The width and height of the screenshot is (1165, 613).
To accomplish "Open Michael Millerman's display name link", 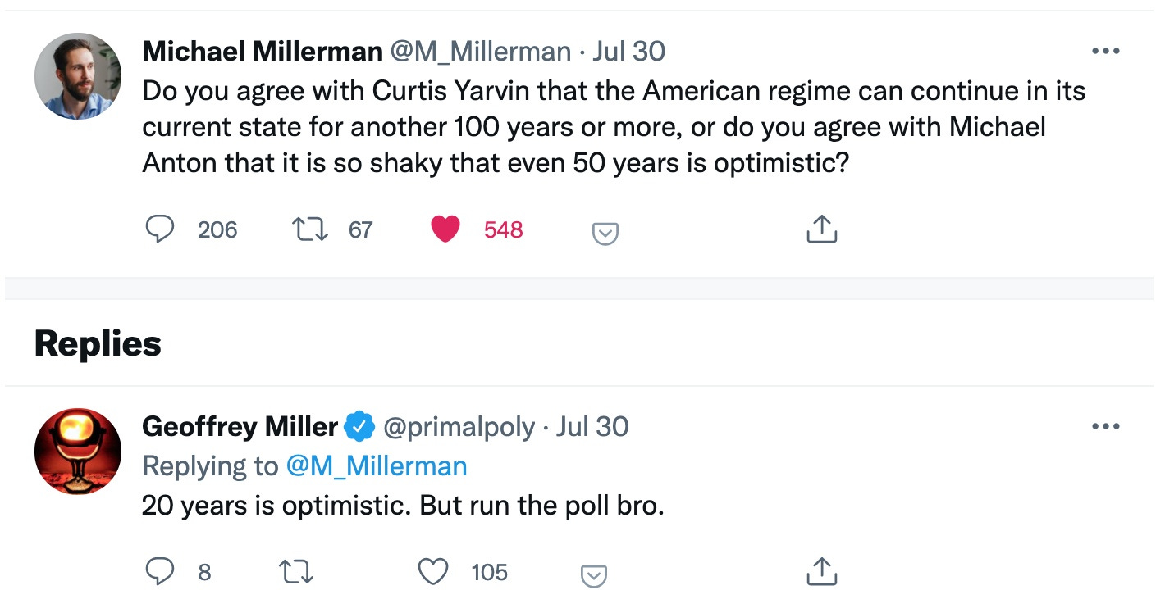I will (263, 52).
